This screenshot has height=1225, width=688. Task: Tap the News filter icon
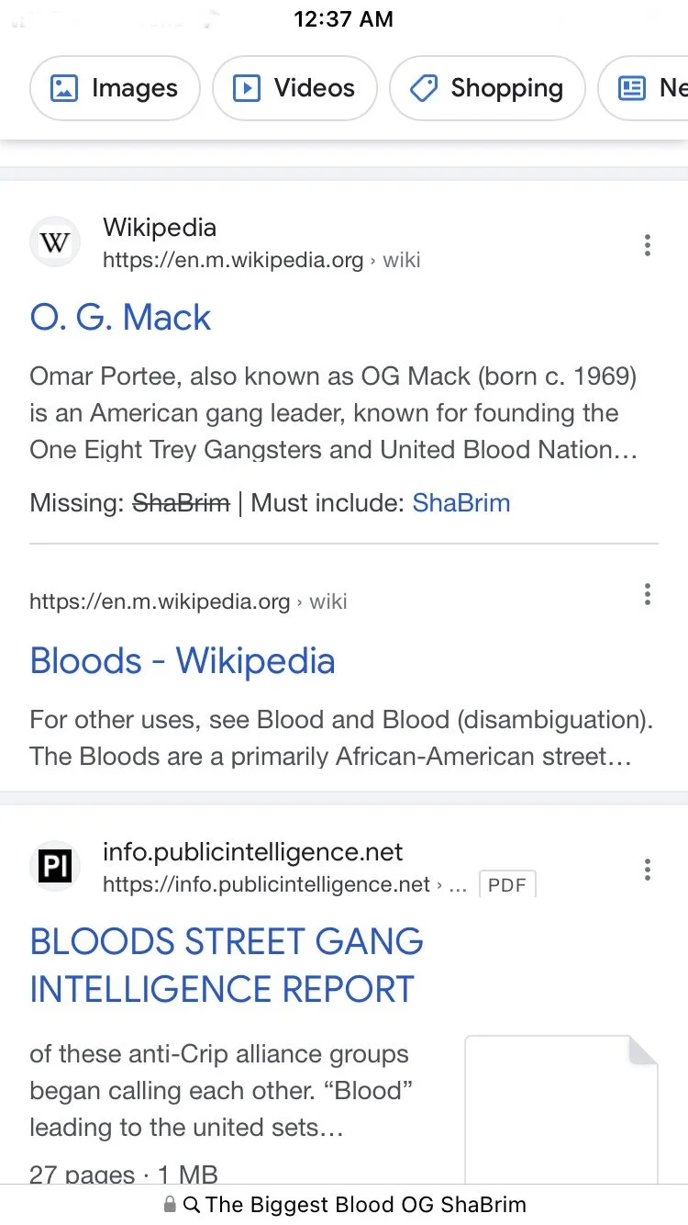632,88
